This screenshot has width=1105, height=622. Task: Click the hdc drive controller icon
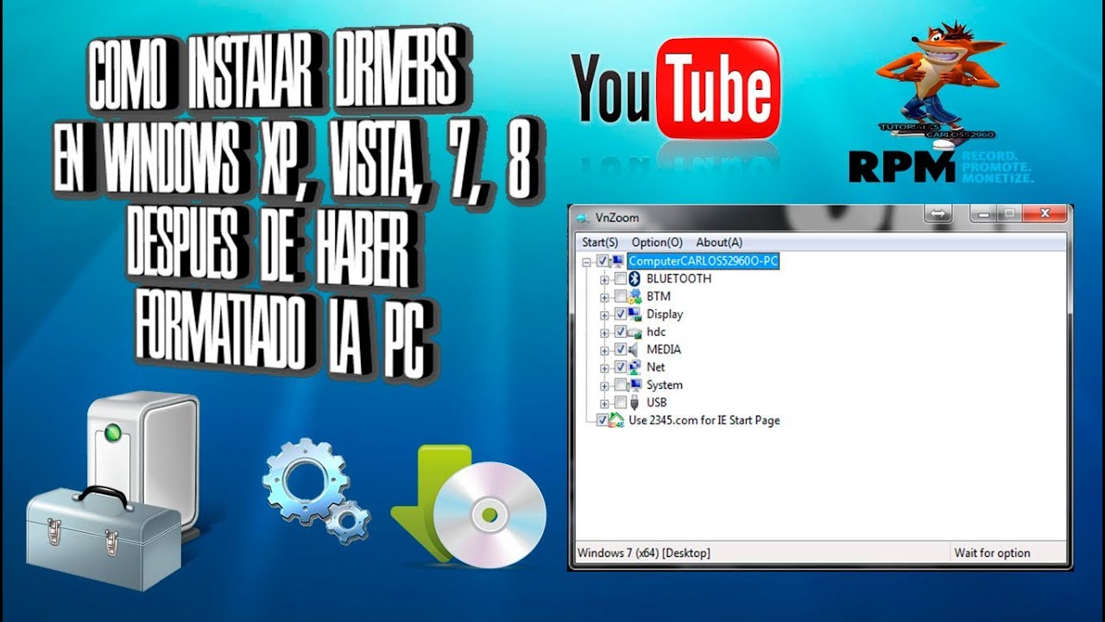click(x=635, y=332)
